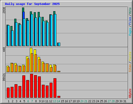
Task: Click the yellow "Visits" legend label
Action: coord(130,56)
